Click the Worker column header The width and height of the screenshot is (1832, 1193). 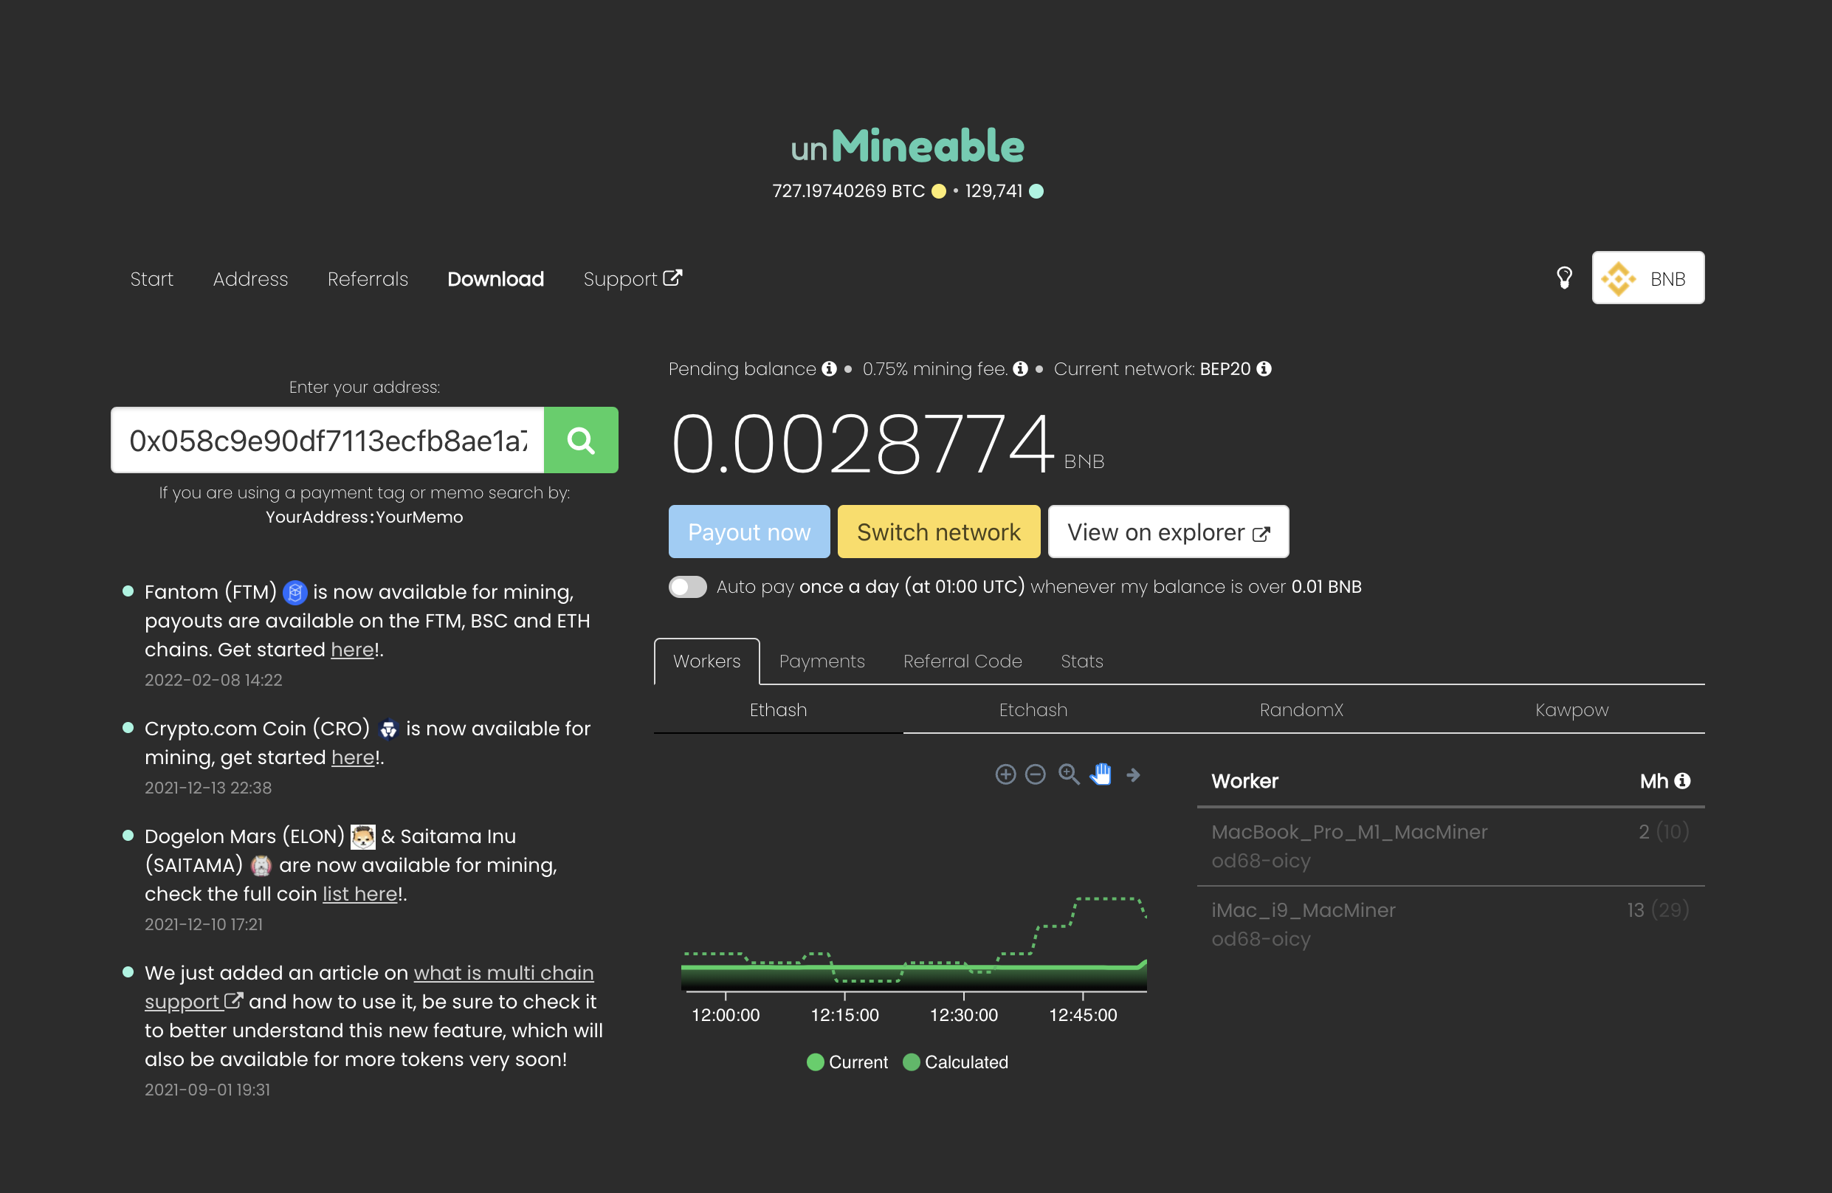click(x=1244, y=781)
